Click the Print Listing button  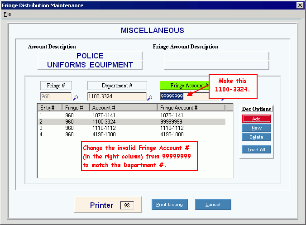(169, 205)
